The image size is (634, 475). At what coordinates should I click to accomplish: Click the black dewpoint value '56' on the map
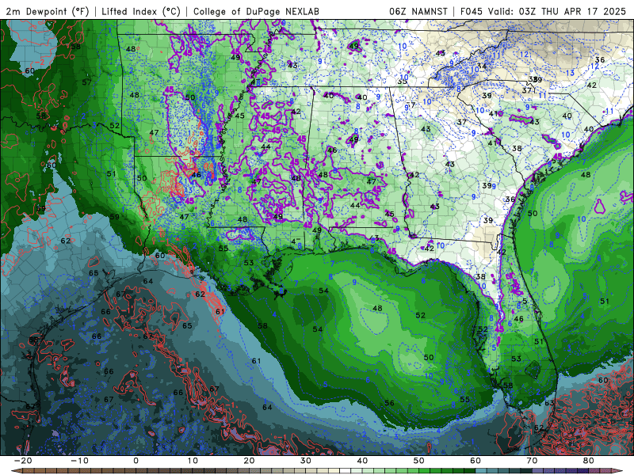[389, 403]
